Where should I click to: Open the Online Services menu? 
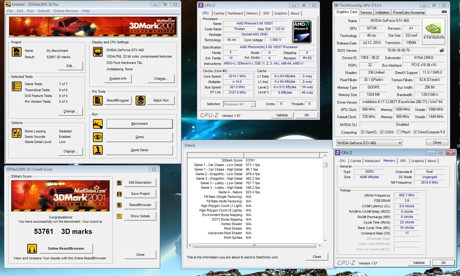[x=66, y=11]
